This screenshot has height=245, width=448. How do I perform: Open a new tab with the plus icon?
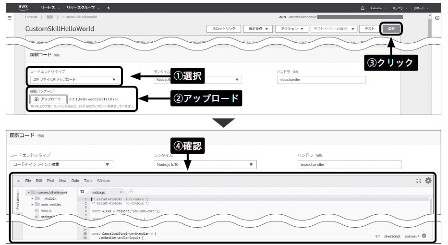coord(131,191)
